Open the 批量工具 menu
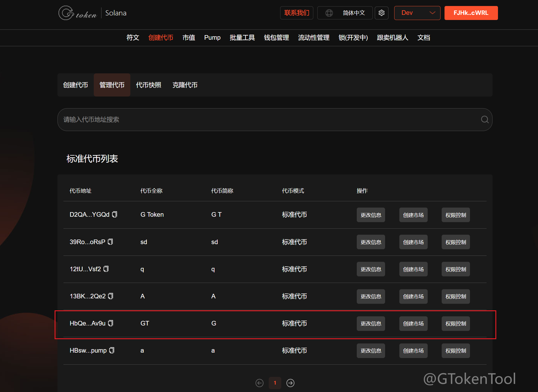The height and width of the screenshot is (392, 538). (242, 38)
